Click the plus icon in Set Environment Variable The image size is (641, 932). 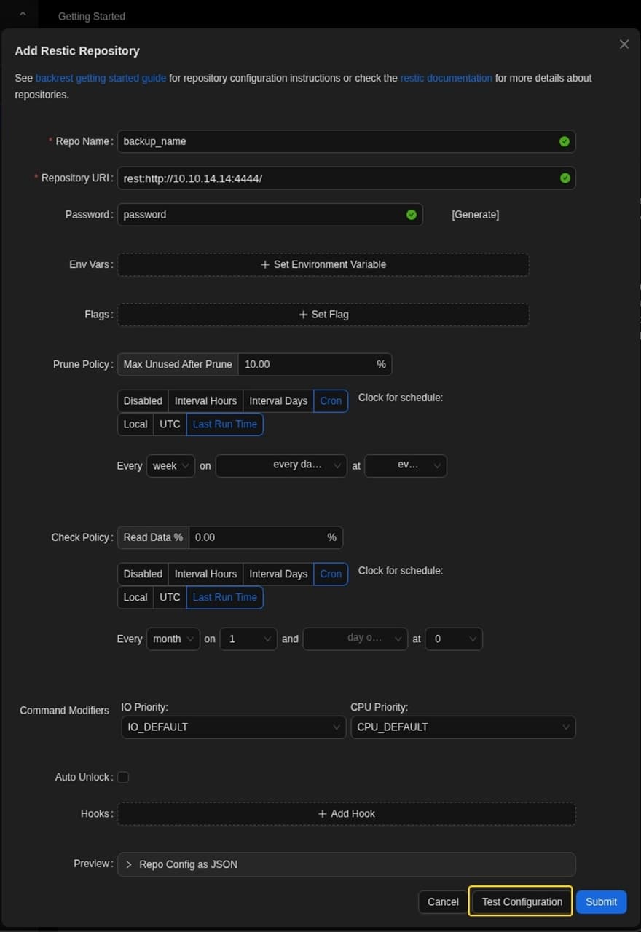265,265
